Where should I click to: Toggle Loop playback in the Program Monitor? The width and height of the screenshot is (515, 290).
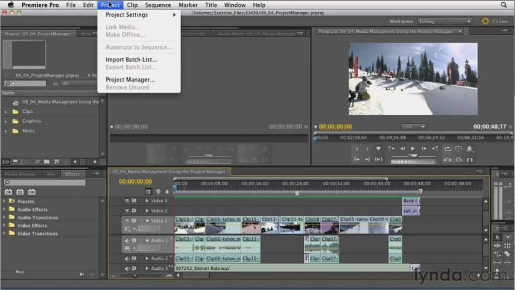coord(447,149)
